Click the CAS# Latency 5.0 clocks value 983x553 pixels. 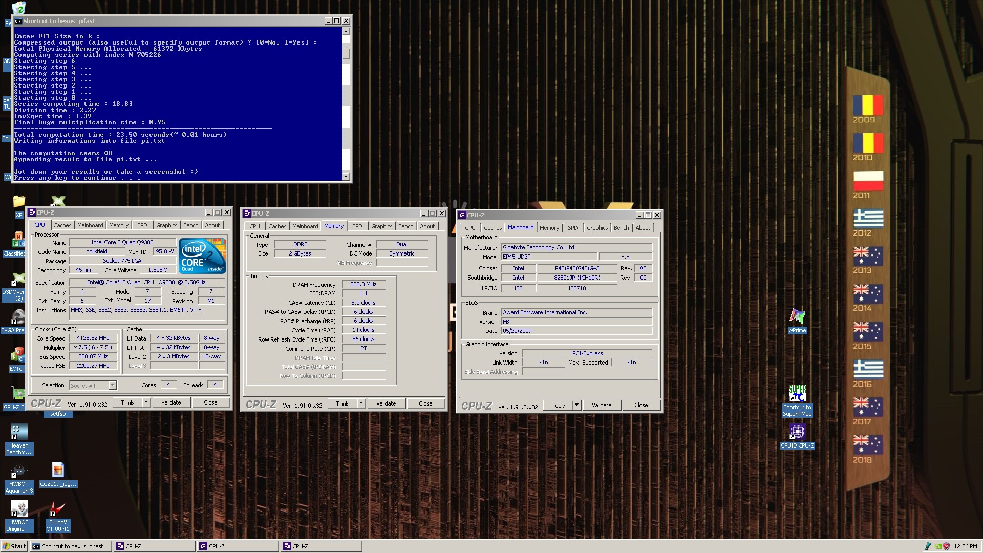click(364, 303)
